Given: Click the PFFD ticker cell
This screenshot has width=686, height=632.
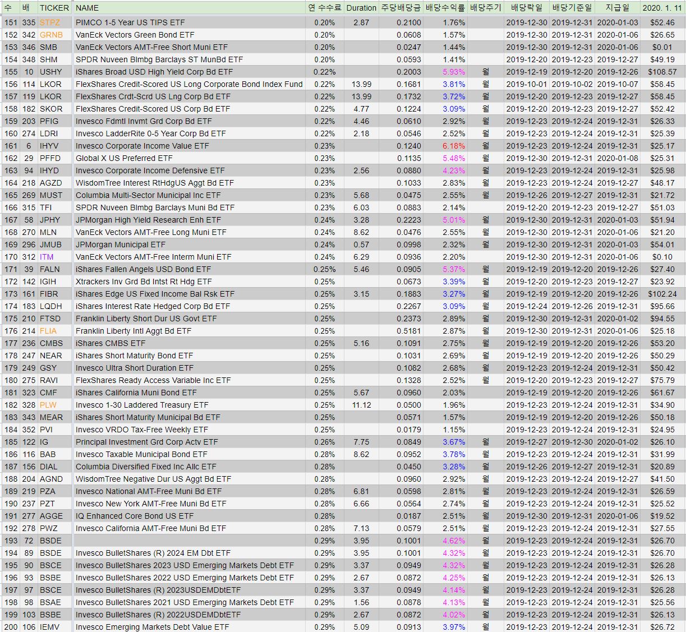Looking at the screenshot, I should click(x=54, y=158).
